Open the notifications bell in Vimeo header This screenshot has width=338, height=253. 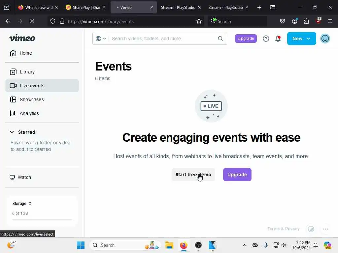(278, 39)
